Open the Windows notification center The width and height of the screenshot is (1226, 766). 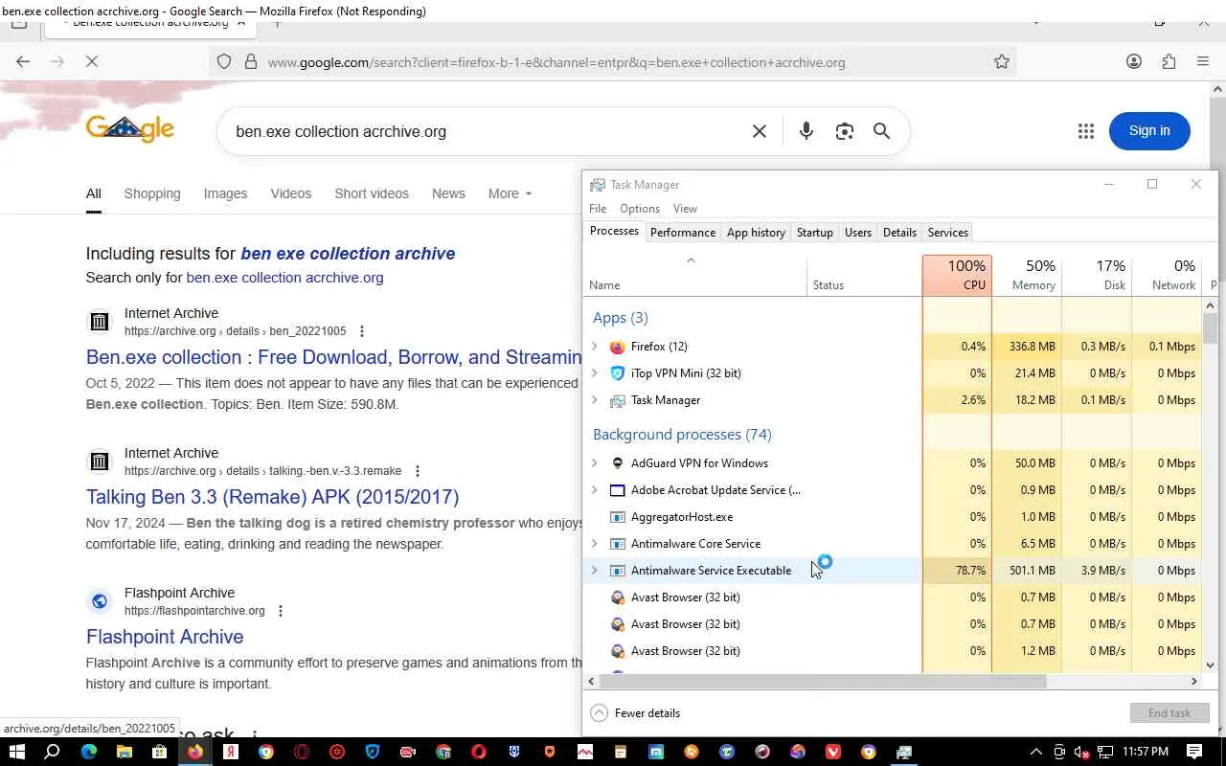(1194, 752)
